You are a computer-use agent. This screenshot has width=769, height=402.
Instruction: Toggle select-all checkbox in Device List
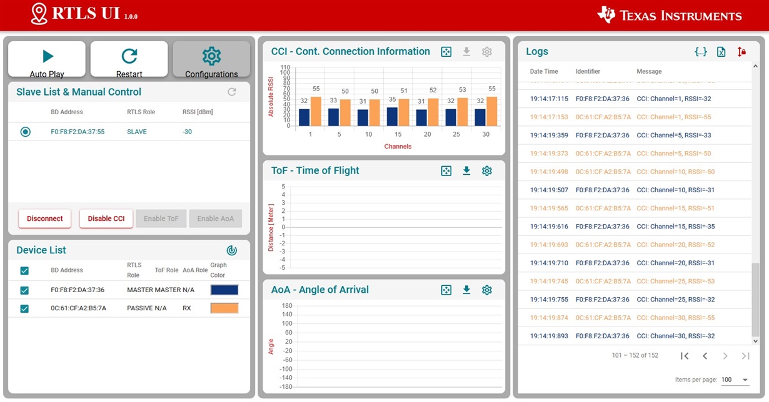tap(24, 270)
